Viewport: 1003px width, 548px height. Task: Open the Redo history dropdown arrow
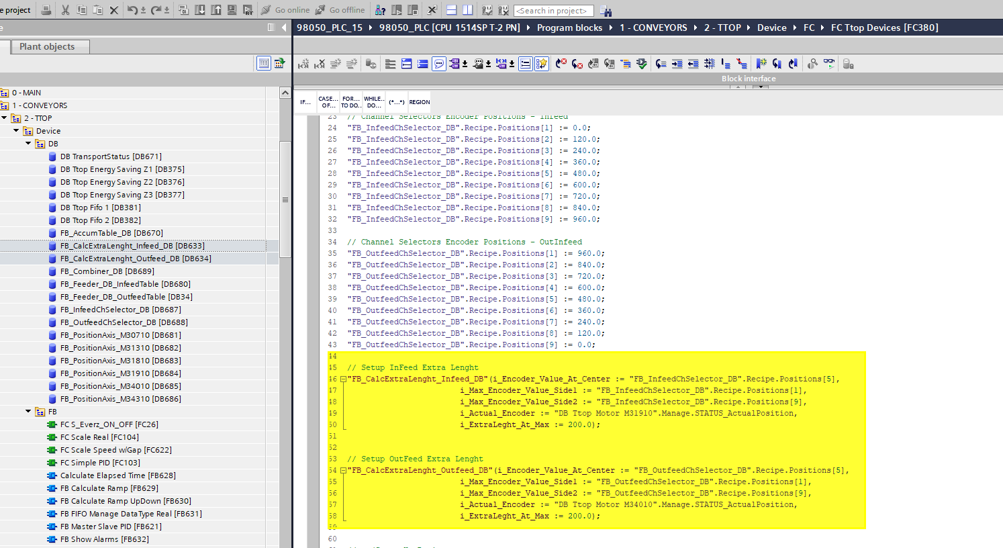pyautogui.click(x=166, y=10)
